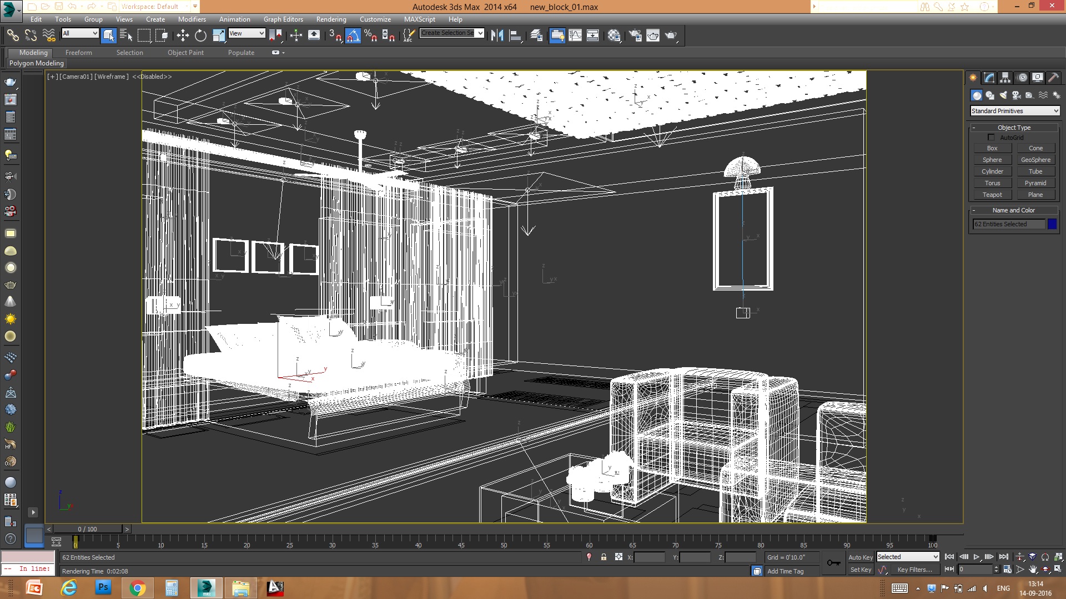The height and width of the screenshot is (599, 1066).
Task: Click the blue object color swatch
Action: [x=1052, y=224]
